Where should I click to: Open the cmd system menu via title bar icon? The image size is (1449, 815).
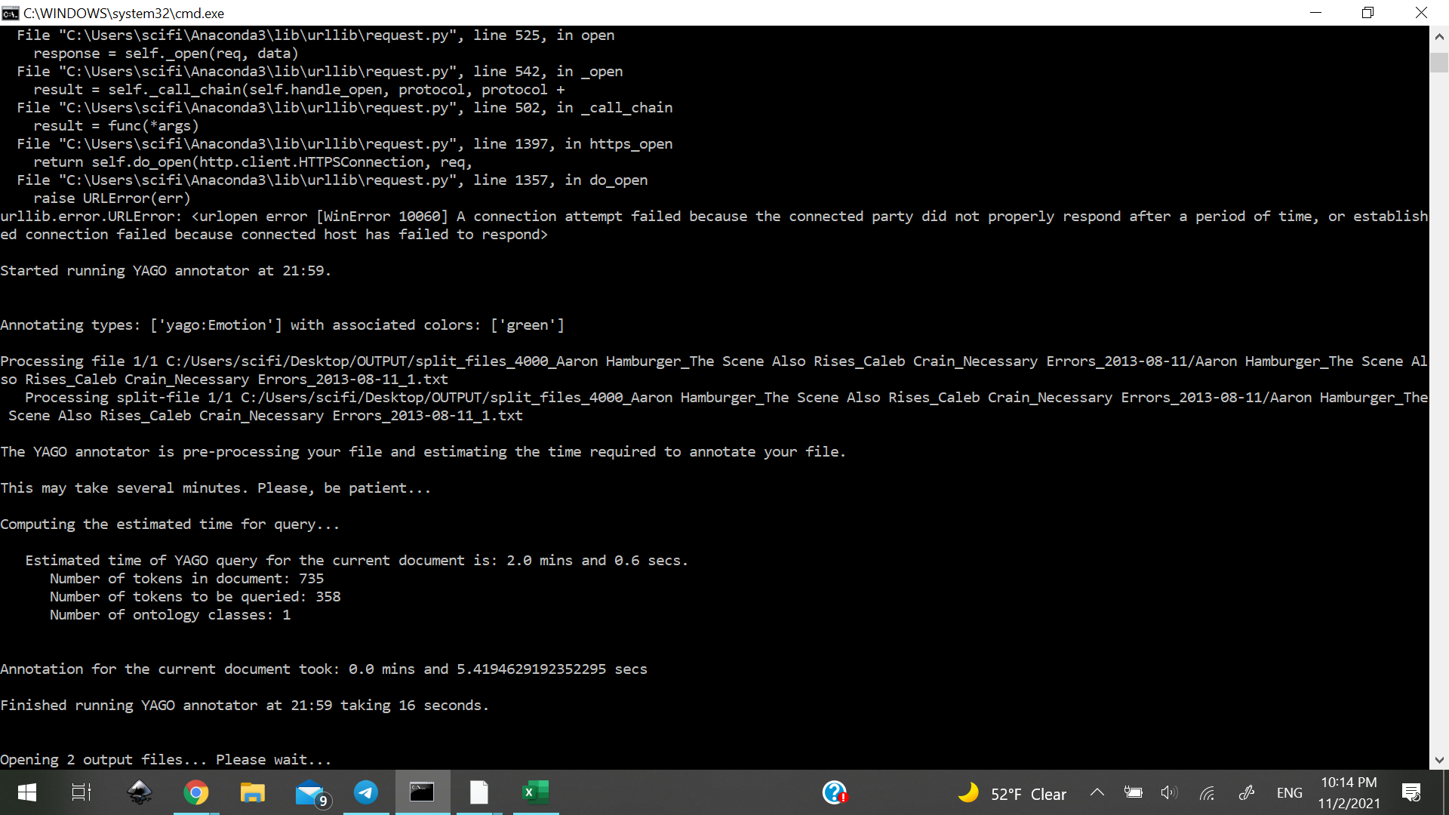[10, 13]
